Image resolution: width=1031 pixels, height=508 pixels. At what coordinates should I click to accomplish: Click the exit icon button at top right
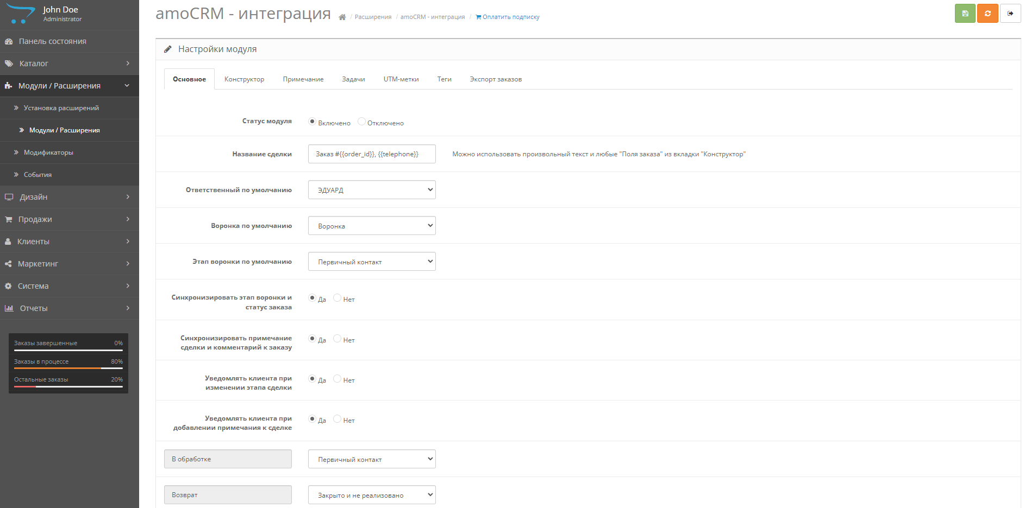1010,14
